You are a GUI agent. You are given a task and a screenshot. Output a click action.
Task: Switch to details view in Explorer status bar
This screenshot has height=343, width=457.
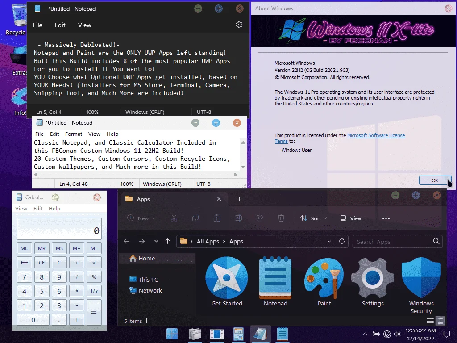click(x=430, y=321)
